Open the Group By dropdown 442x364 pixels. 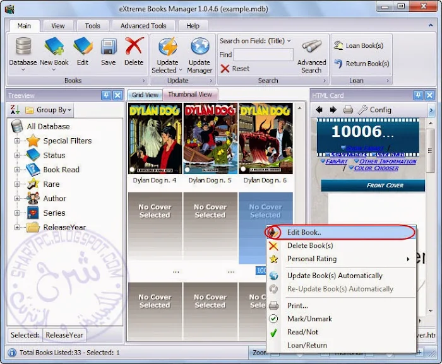pyautogui.click(x=48, y=110)
